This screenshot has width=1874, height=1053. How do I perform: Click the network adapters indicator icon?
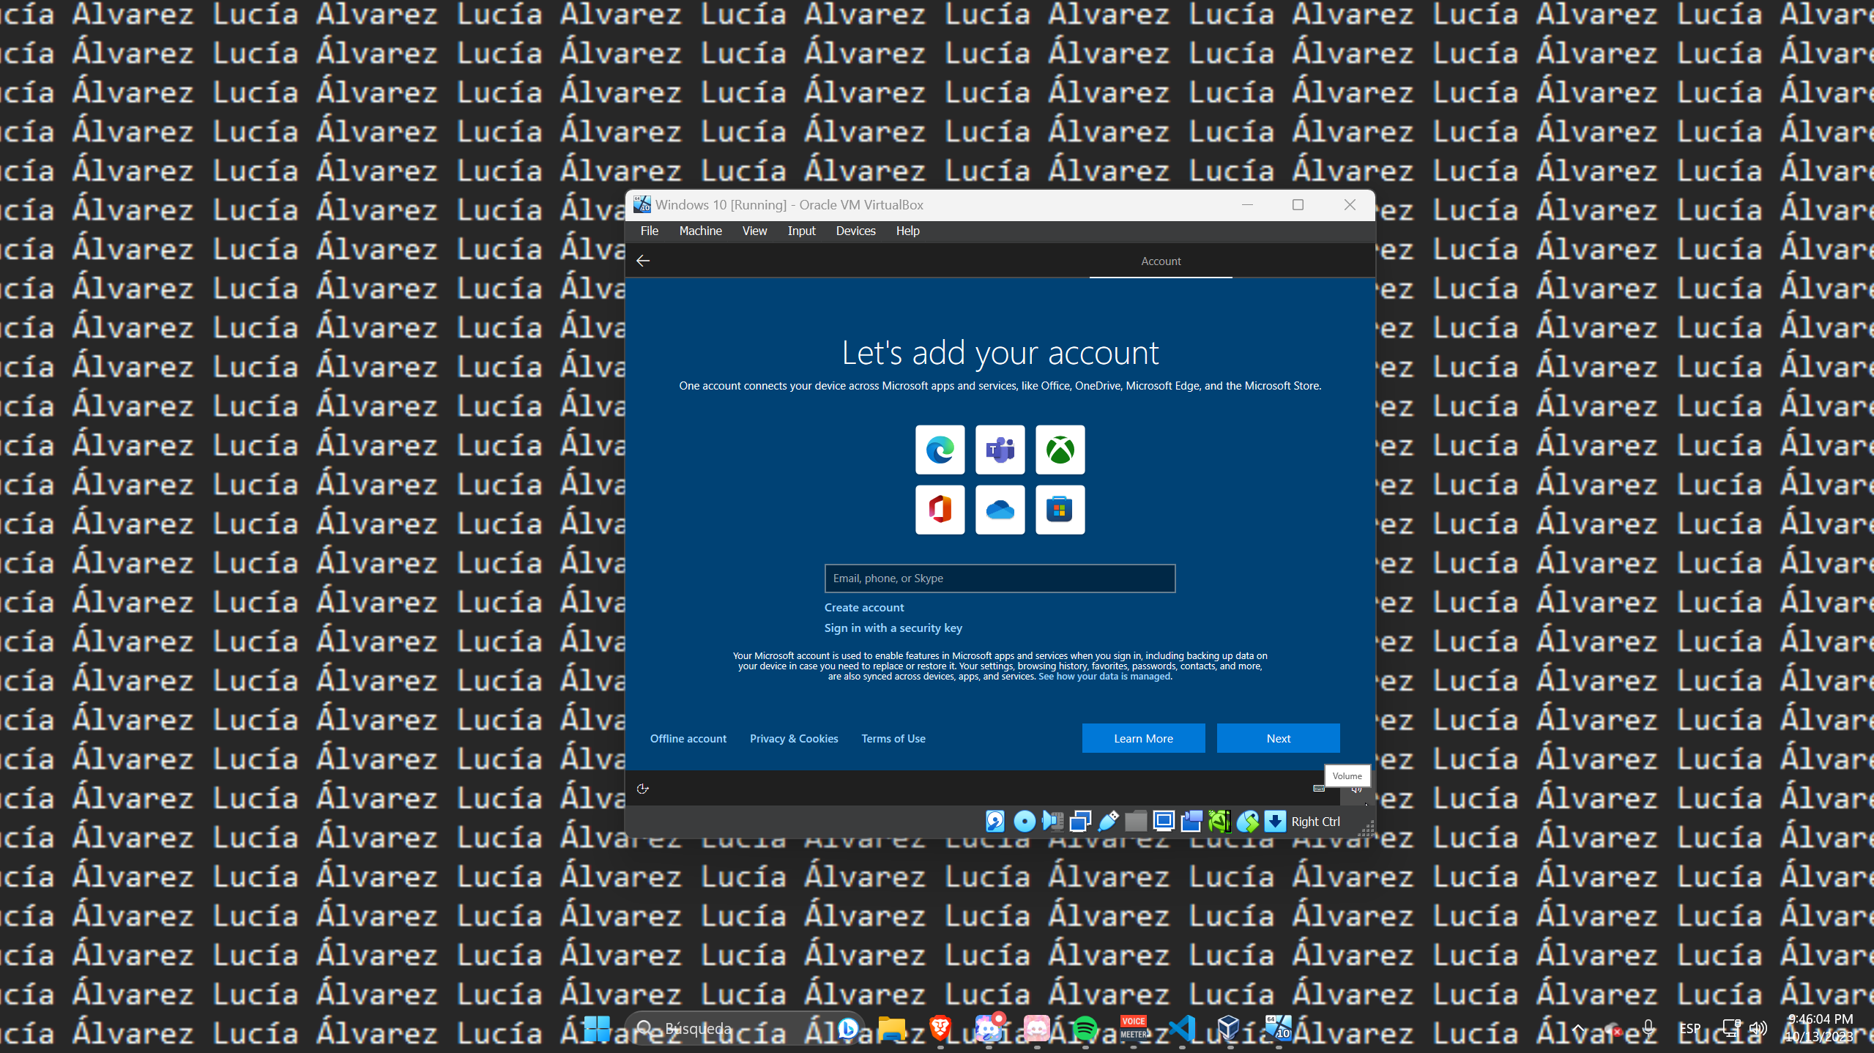(1080, 822)
